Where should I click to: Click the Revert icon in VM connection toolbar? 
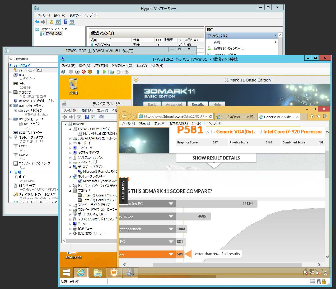point(119,72)
